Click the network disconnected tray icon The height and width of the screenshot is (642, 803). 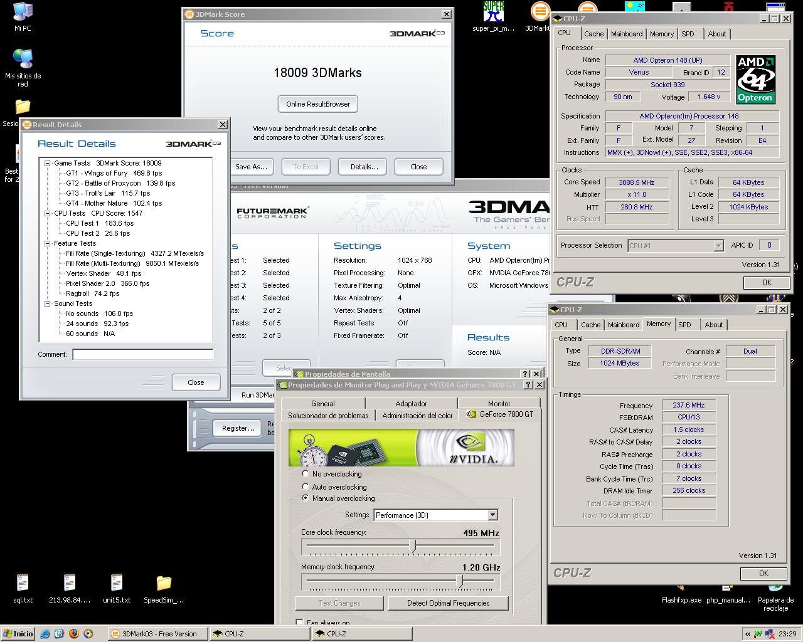pyautogui.click(x=768, y=634)
